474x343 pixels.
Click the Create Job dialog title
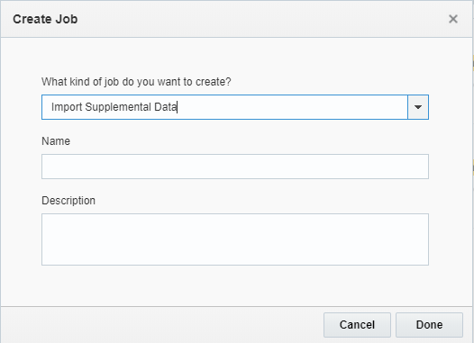pos(45,19)
